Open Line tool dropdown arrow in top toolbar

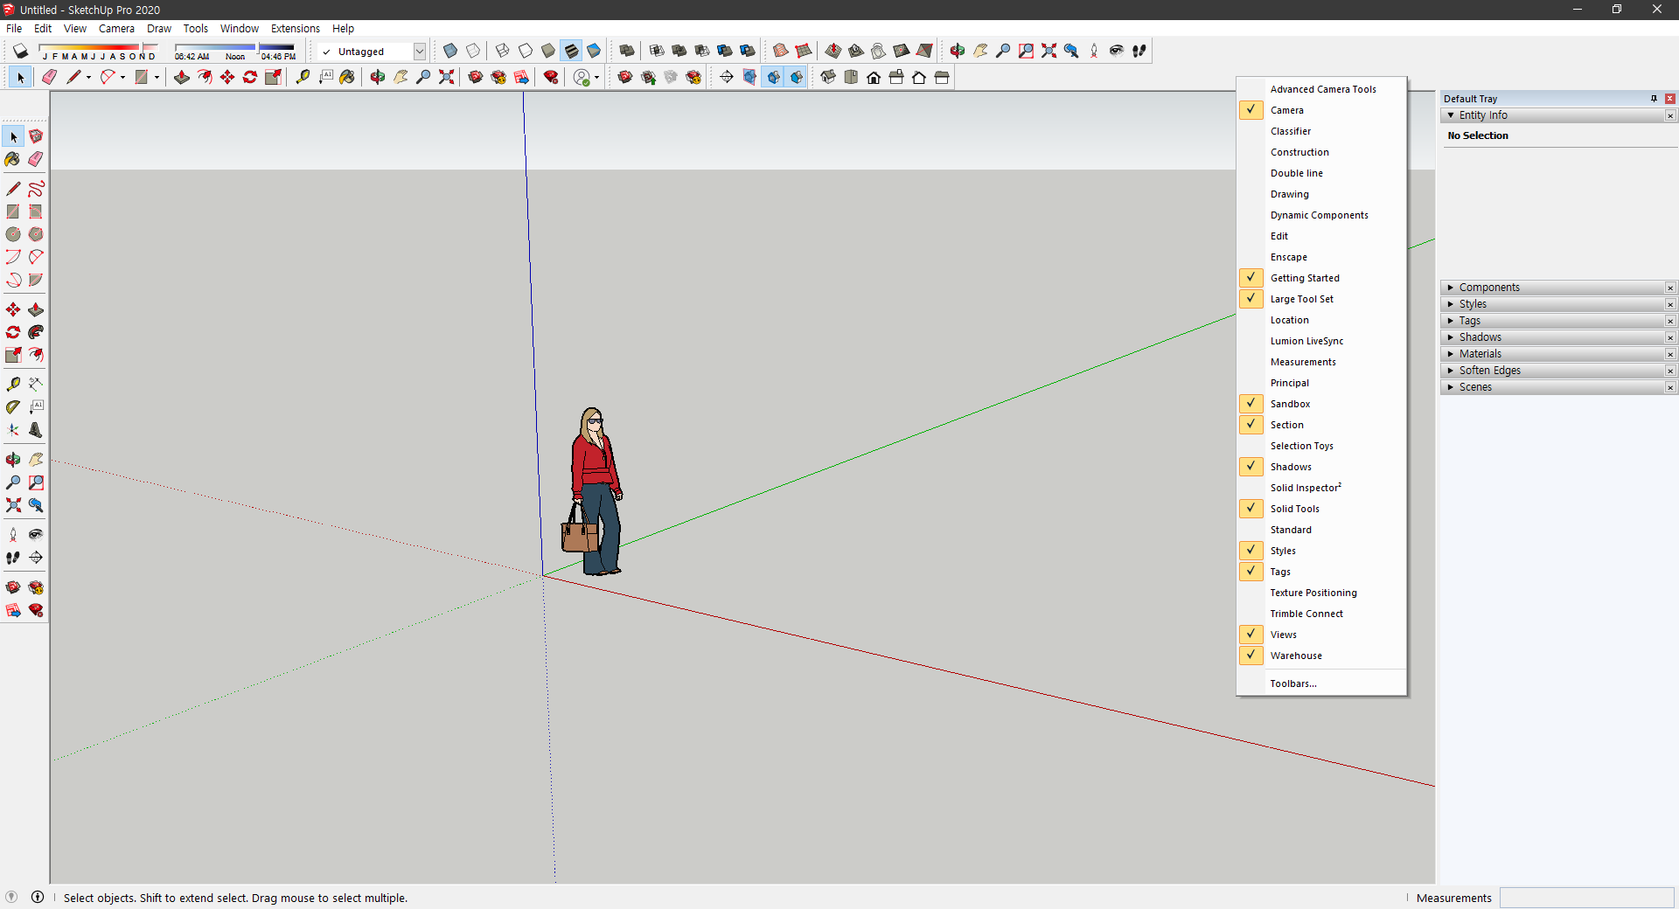pos(88,77)
